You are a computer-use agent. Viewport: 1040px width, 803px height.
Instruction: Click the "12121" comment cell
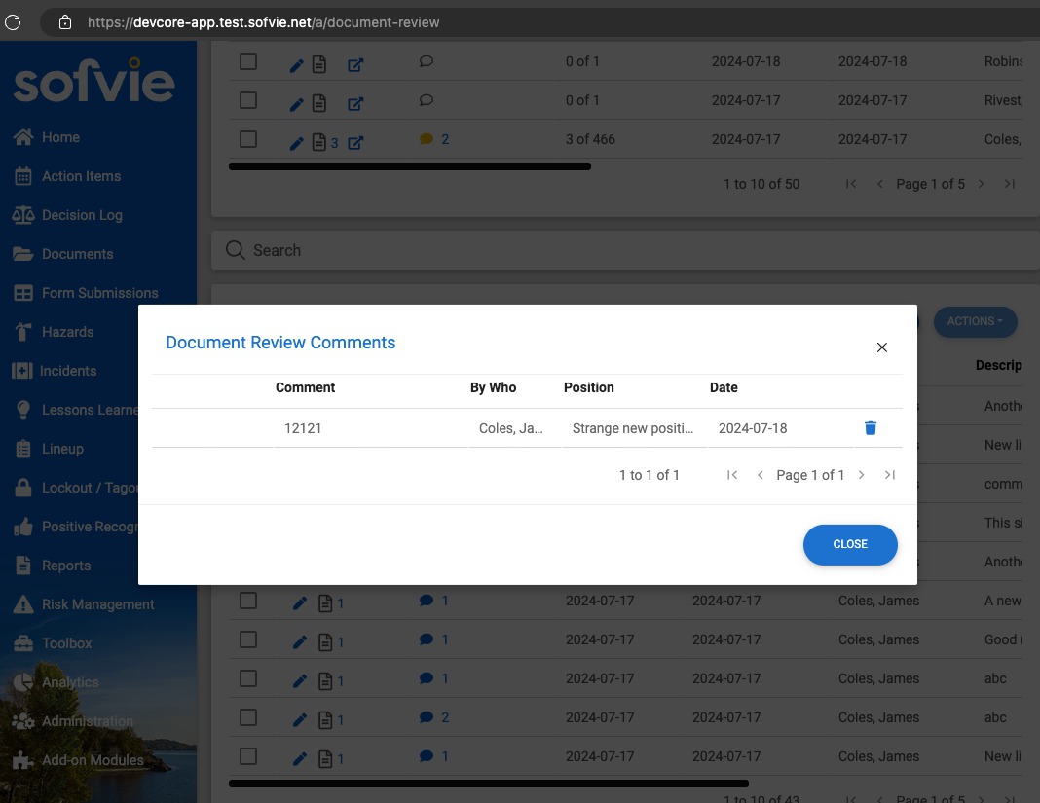303,428
